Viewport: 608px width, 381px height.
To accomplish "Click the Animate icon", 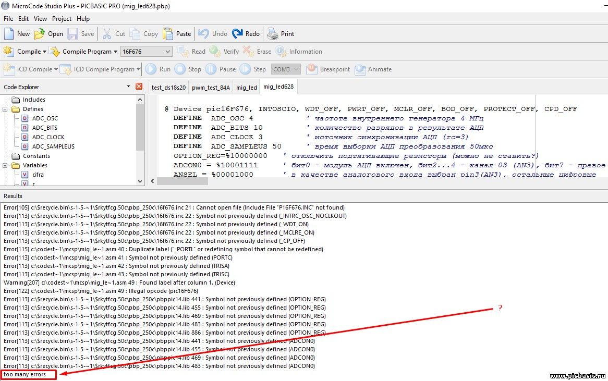I will (360, 69).
